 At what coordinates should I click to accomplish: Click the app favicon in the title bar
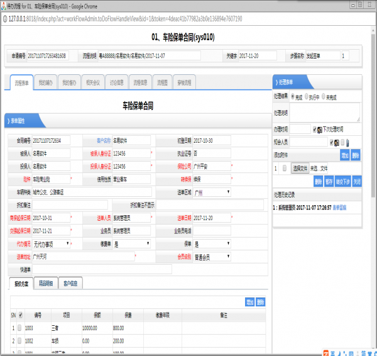[3, 6]
